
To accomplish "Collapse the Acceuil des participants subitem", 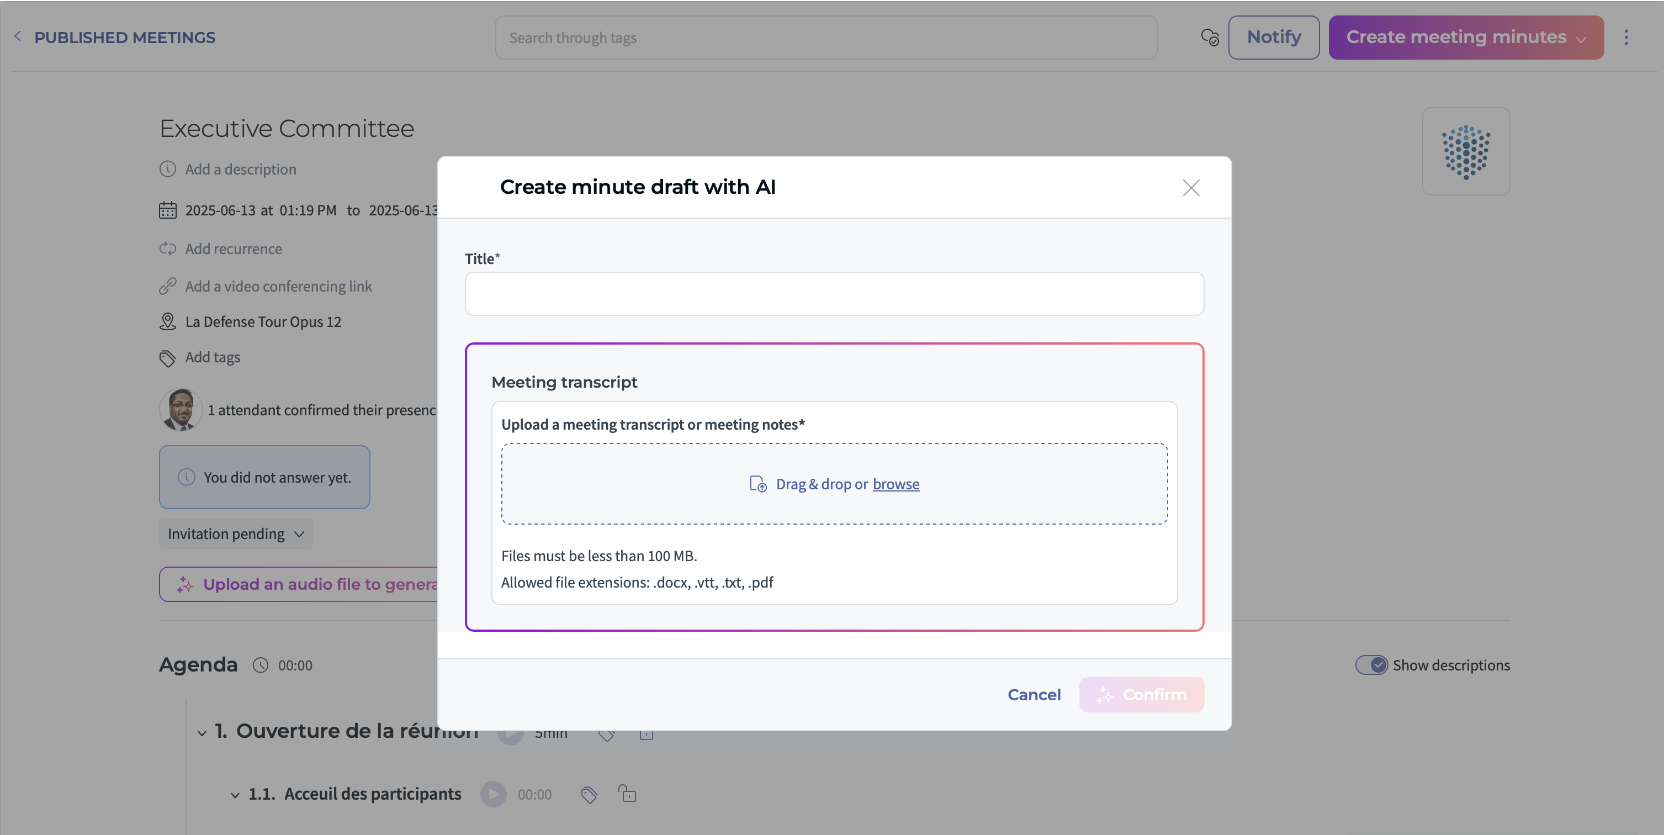I will tap(235, 795).
